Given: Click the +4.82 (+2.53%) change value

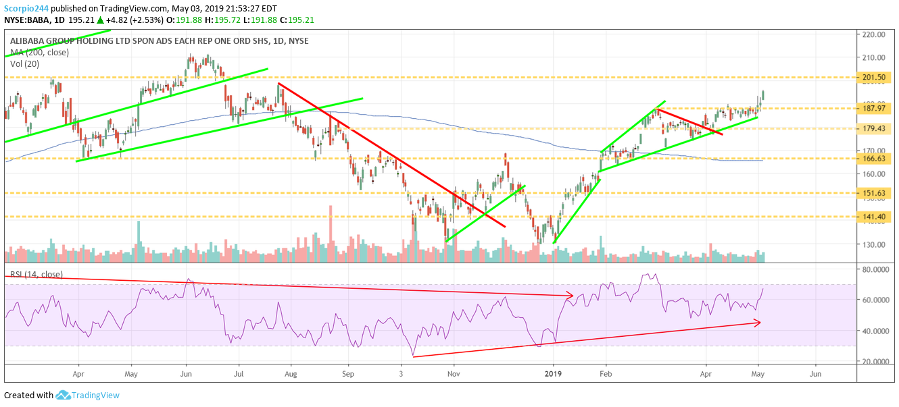Looking at the screenshot, I should (135, 19).
